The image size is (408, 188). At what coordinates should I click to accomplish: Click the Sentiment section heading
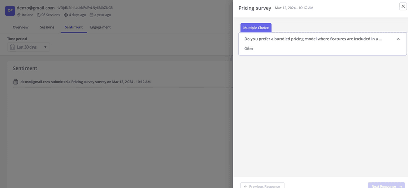point(25,68)
